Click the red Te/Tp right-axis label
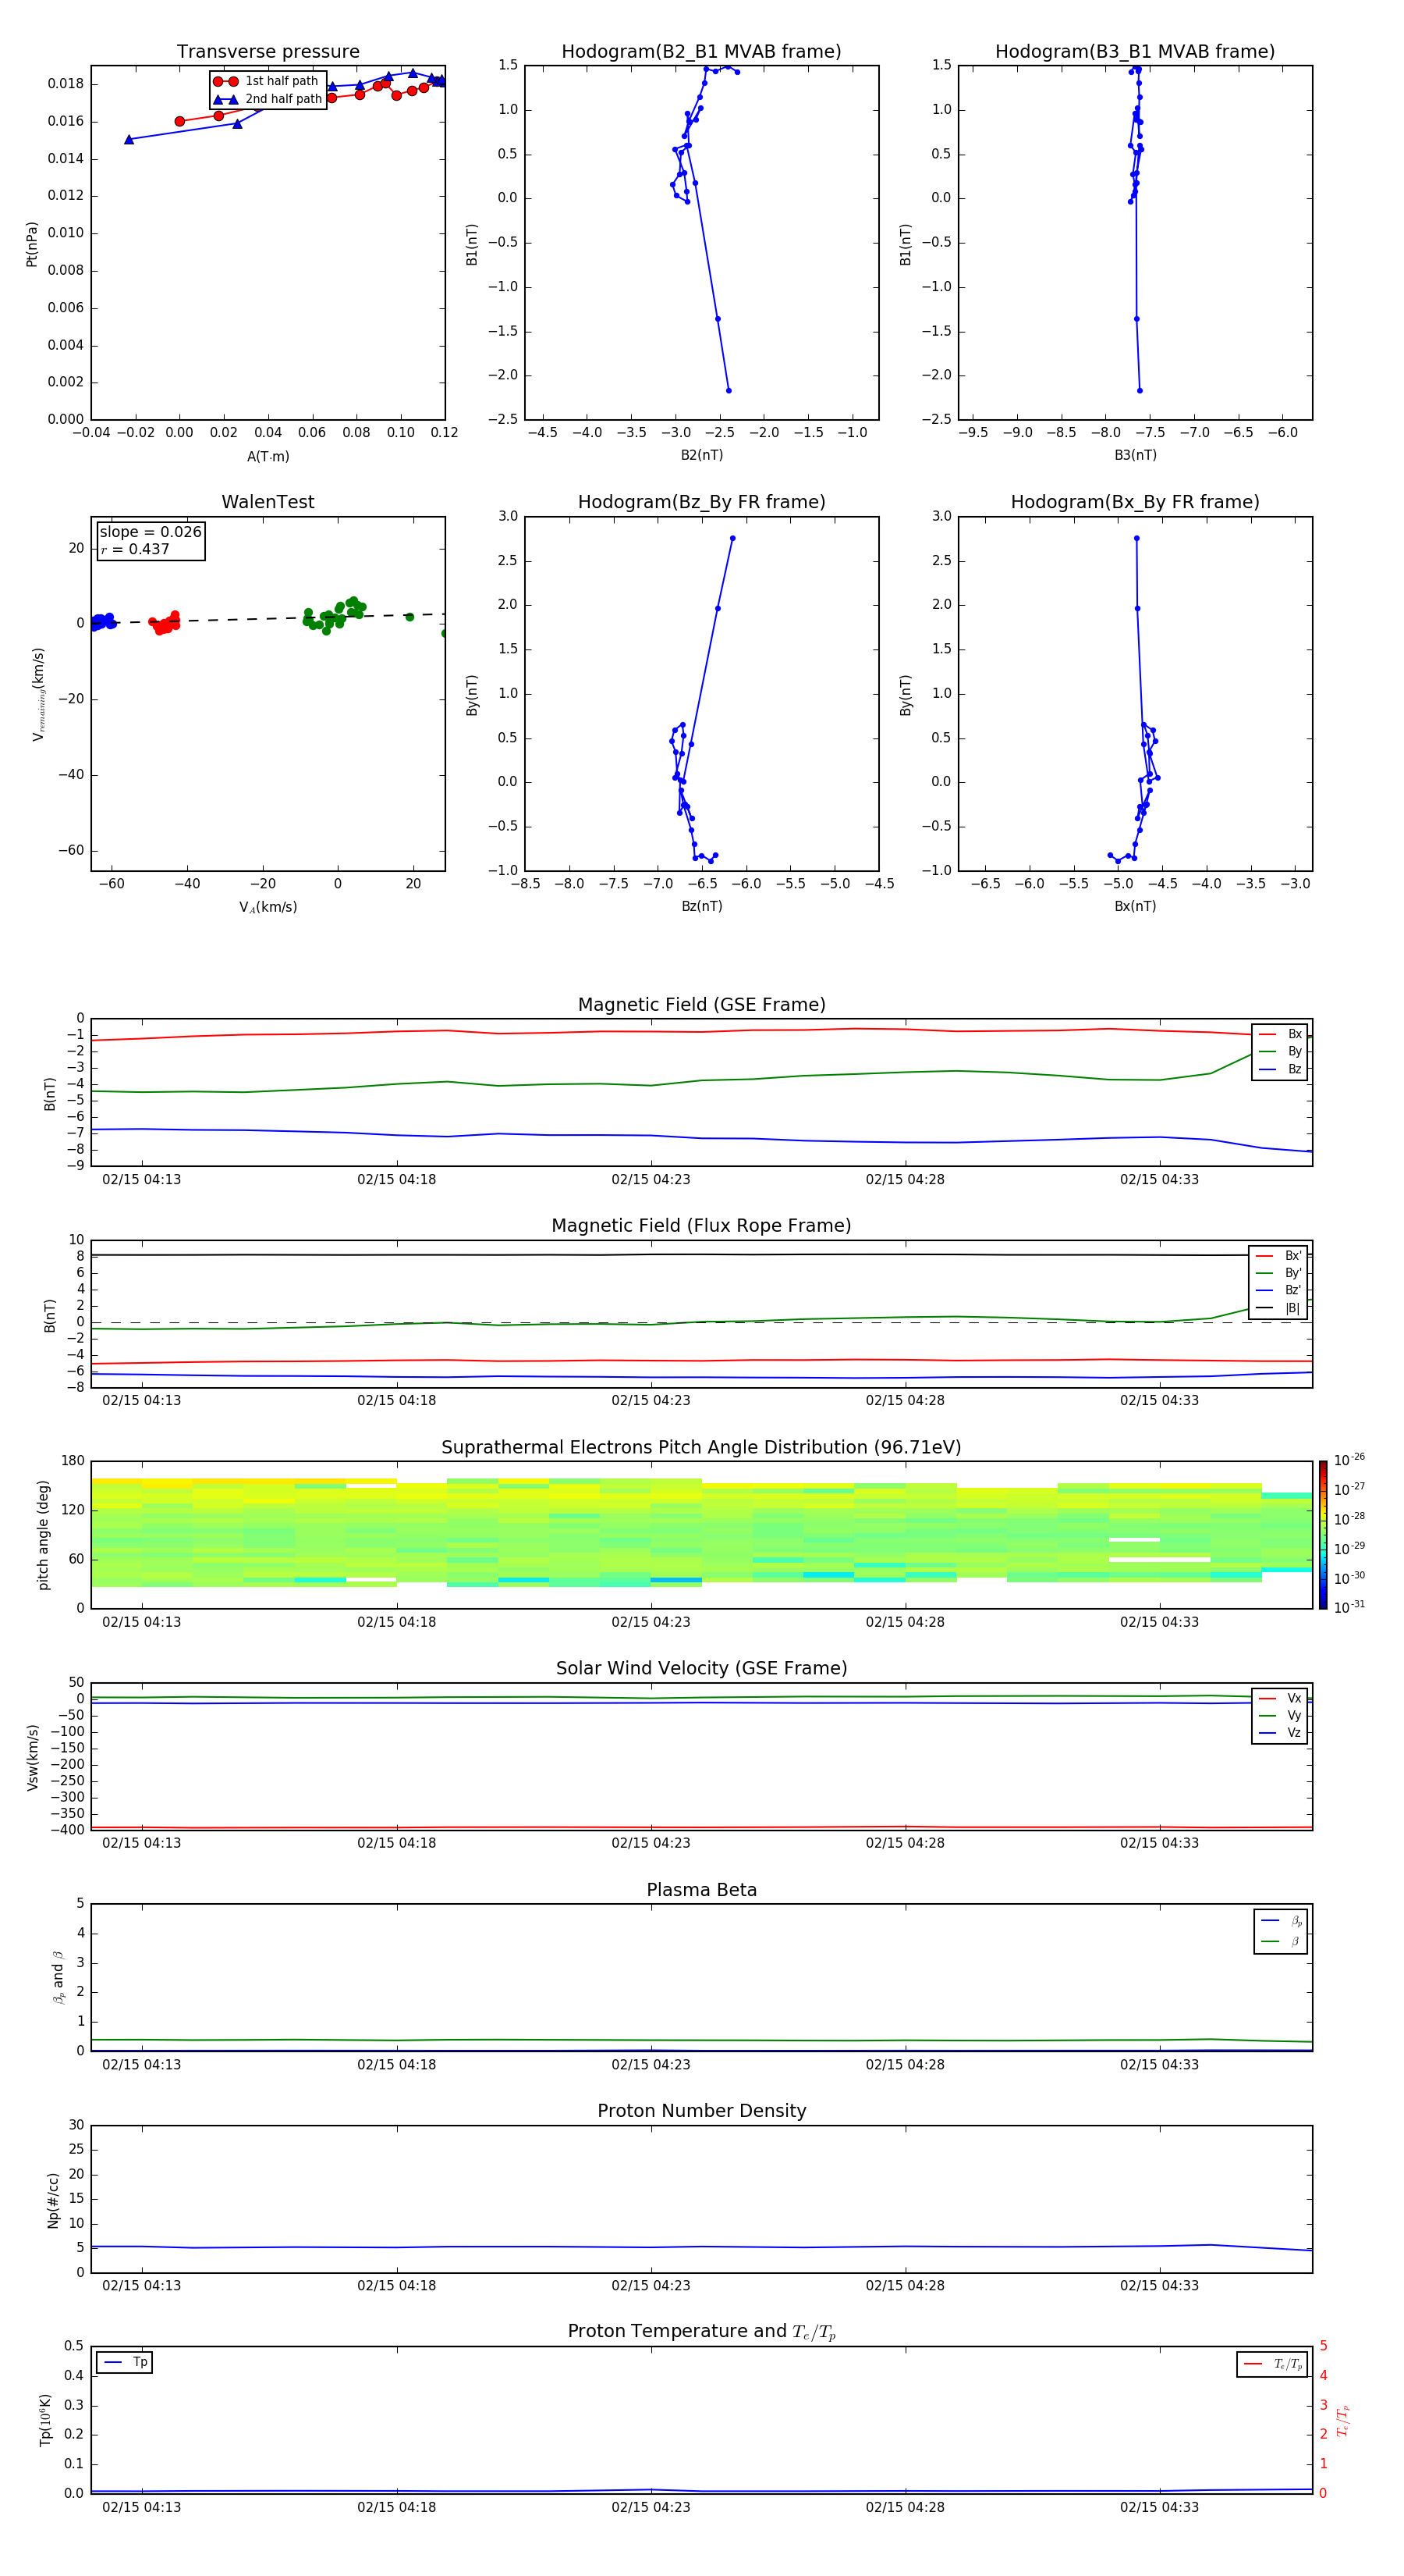The image size is (1404, 2576). (1343, 2420)
